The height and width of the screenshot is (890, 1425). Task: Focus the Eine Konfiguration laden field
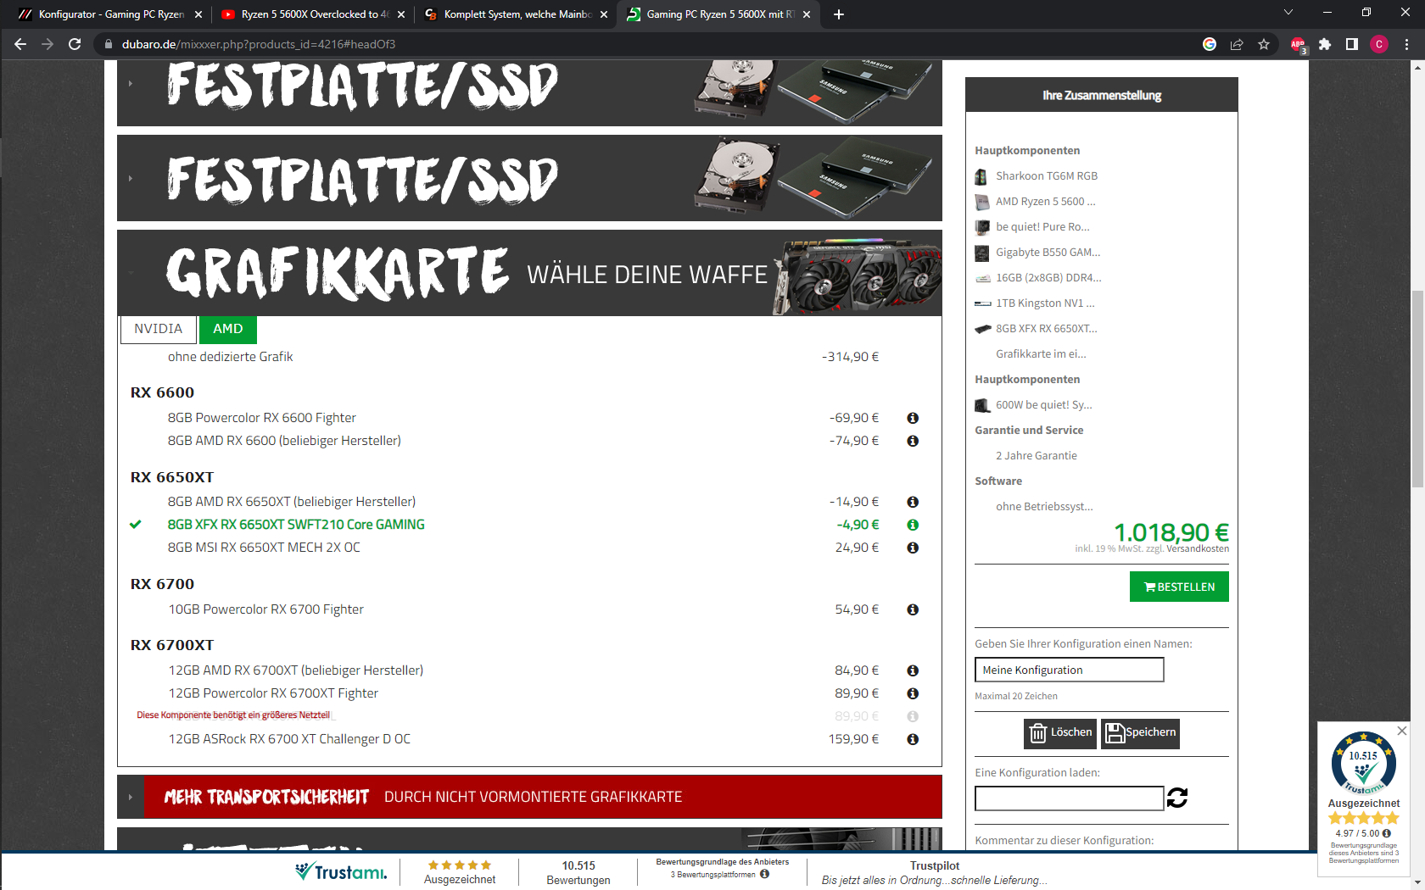point(1069,798)
